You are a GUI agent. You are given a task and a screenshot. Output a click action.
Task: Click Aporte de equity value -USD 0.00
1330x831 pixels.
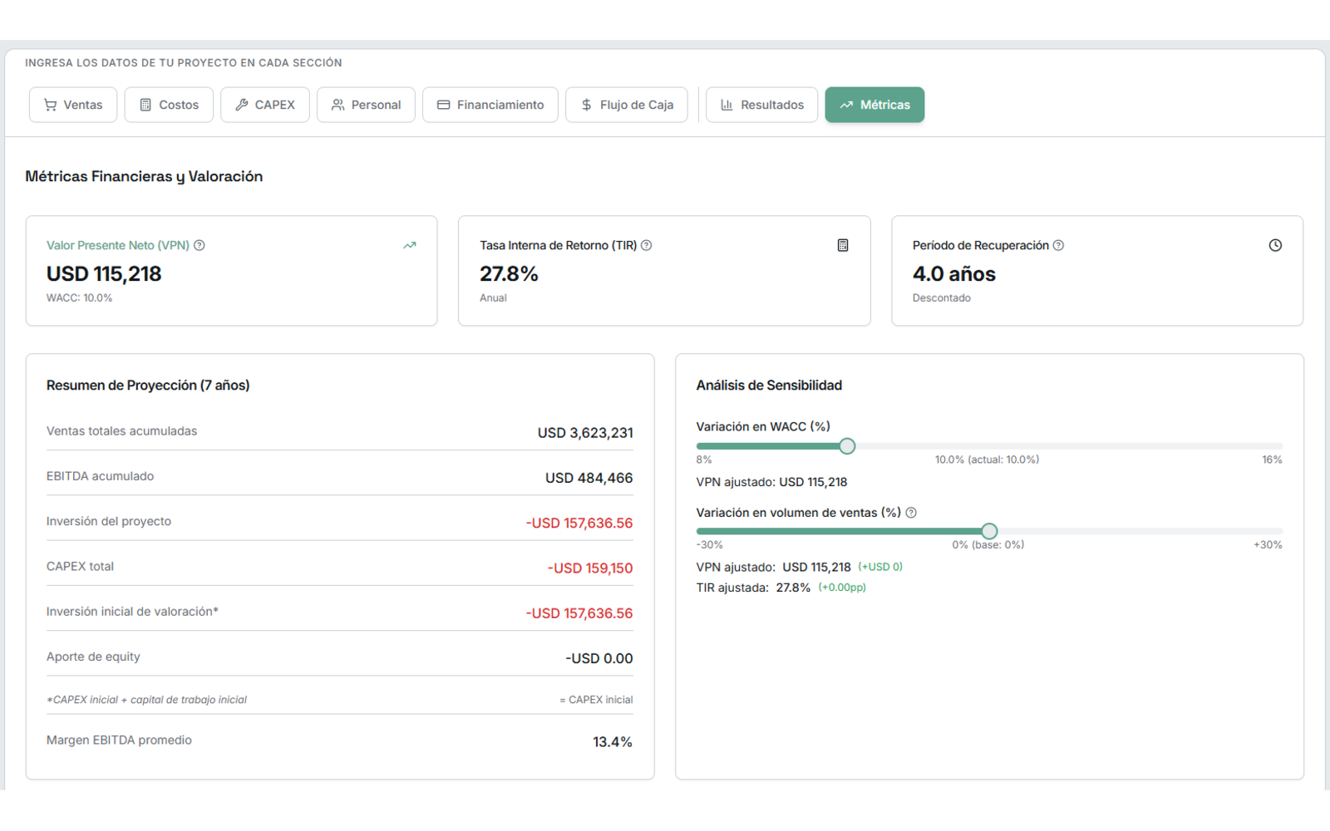[599, 658]
